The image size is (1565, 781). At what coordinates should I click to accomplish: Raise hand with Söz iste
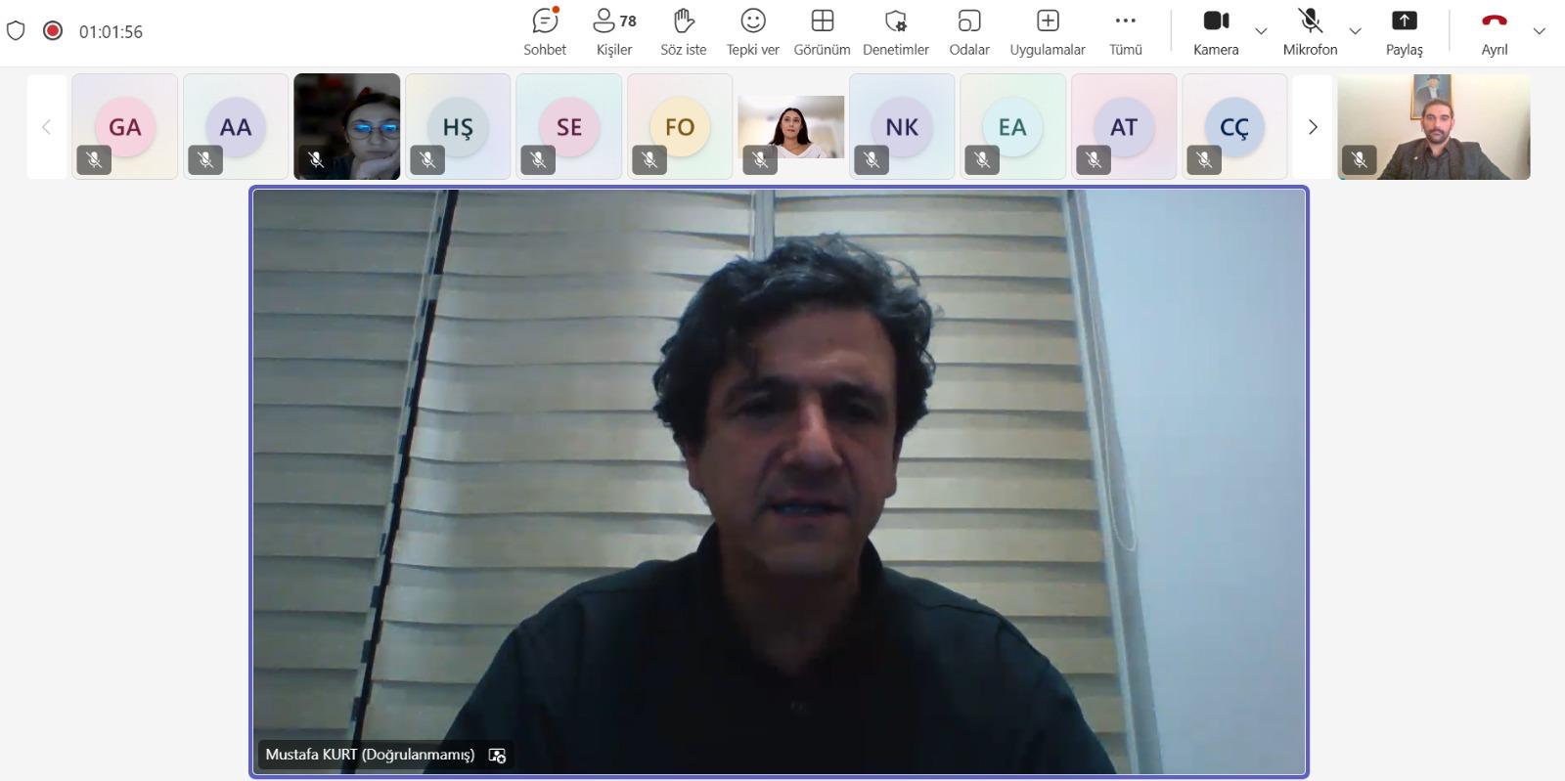683,31
